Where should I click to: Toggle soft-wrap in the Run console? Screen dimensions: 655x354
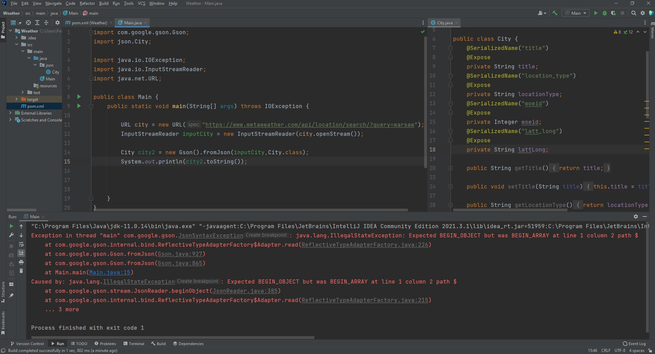click(21, 245)
